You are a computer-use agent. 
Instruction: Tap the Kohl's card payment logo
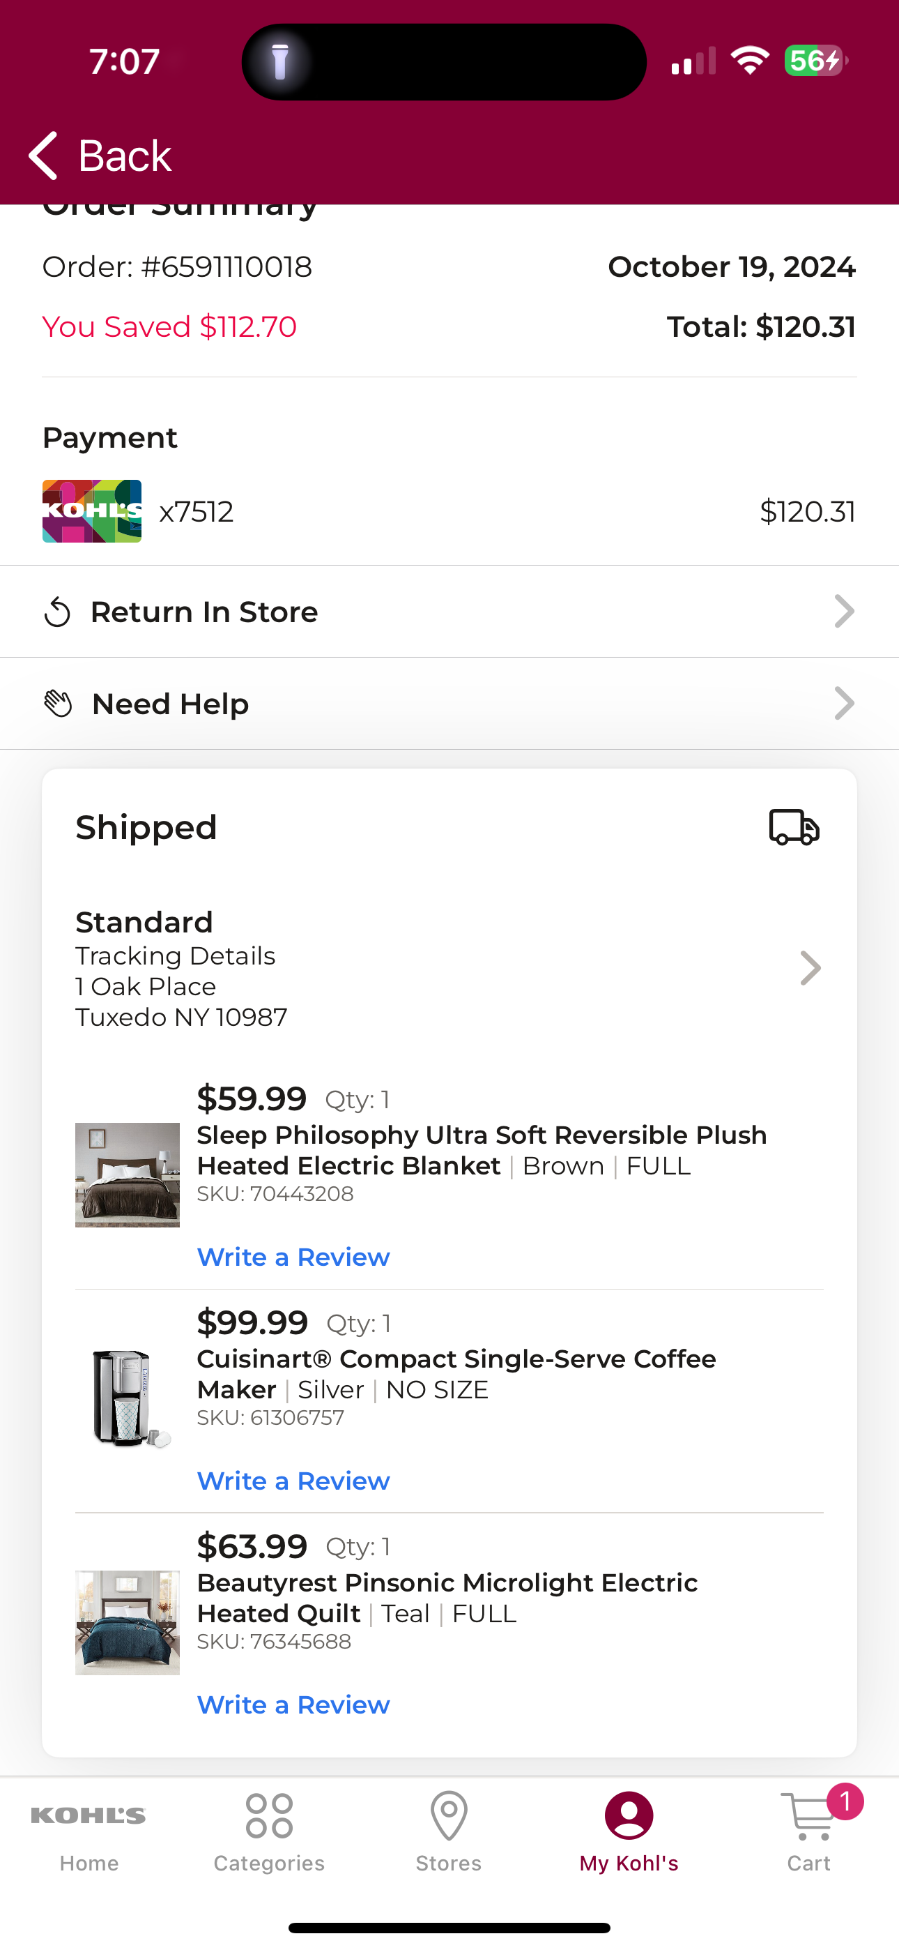[91, 511]
